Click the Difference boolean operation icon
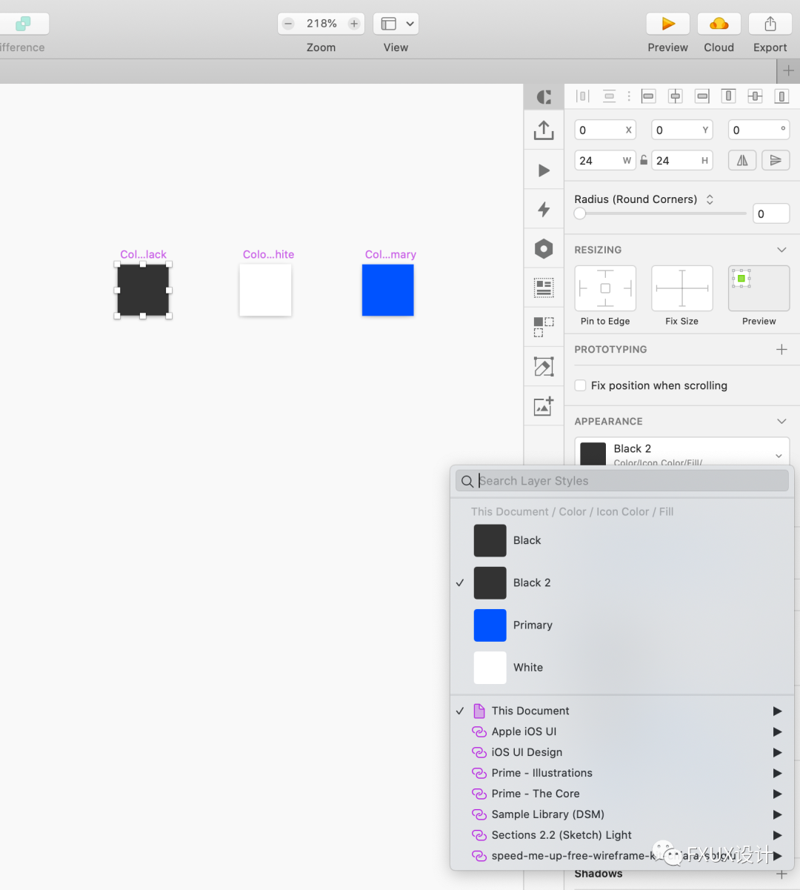The image size is (800, 890). point(24,24)
